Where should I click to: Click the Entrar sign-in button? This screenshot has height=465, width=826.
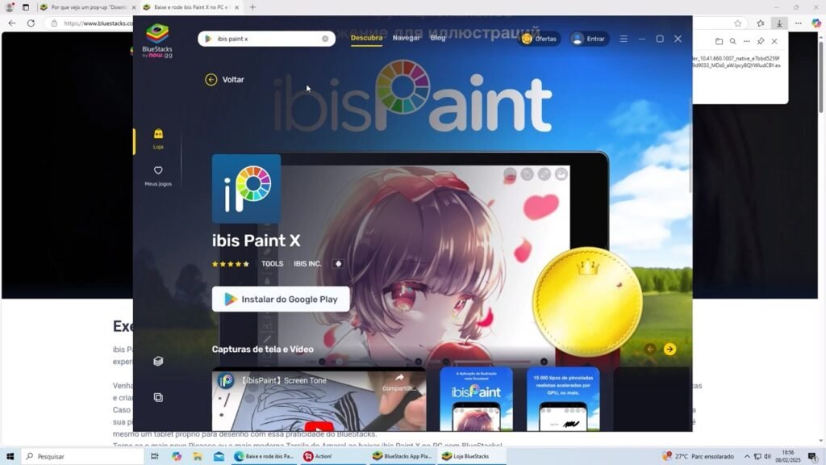[589, 39]
